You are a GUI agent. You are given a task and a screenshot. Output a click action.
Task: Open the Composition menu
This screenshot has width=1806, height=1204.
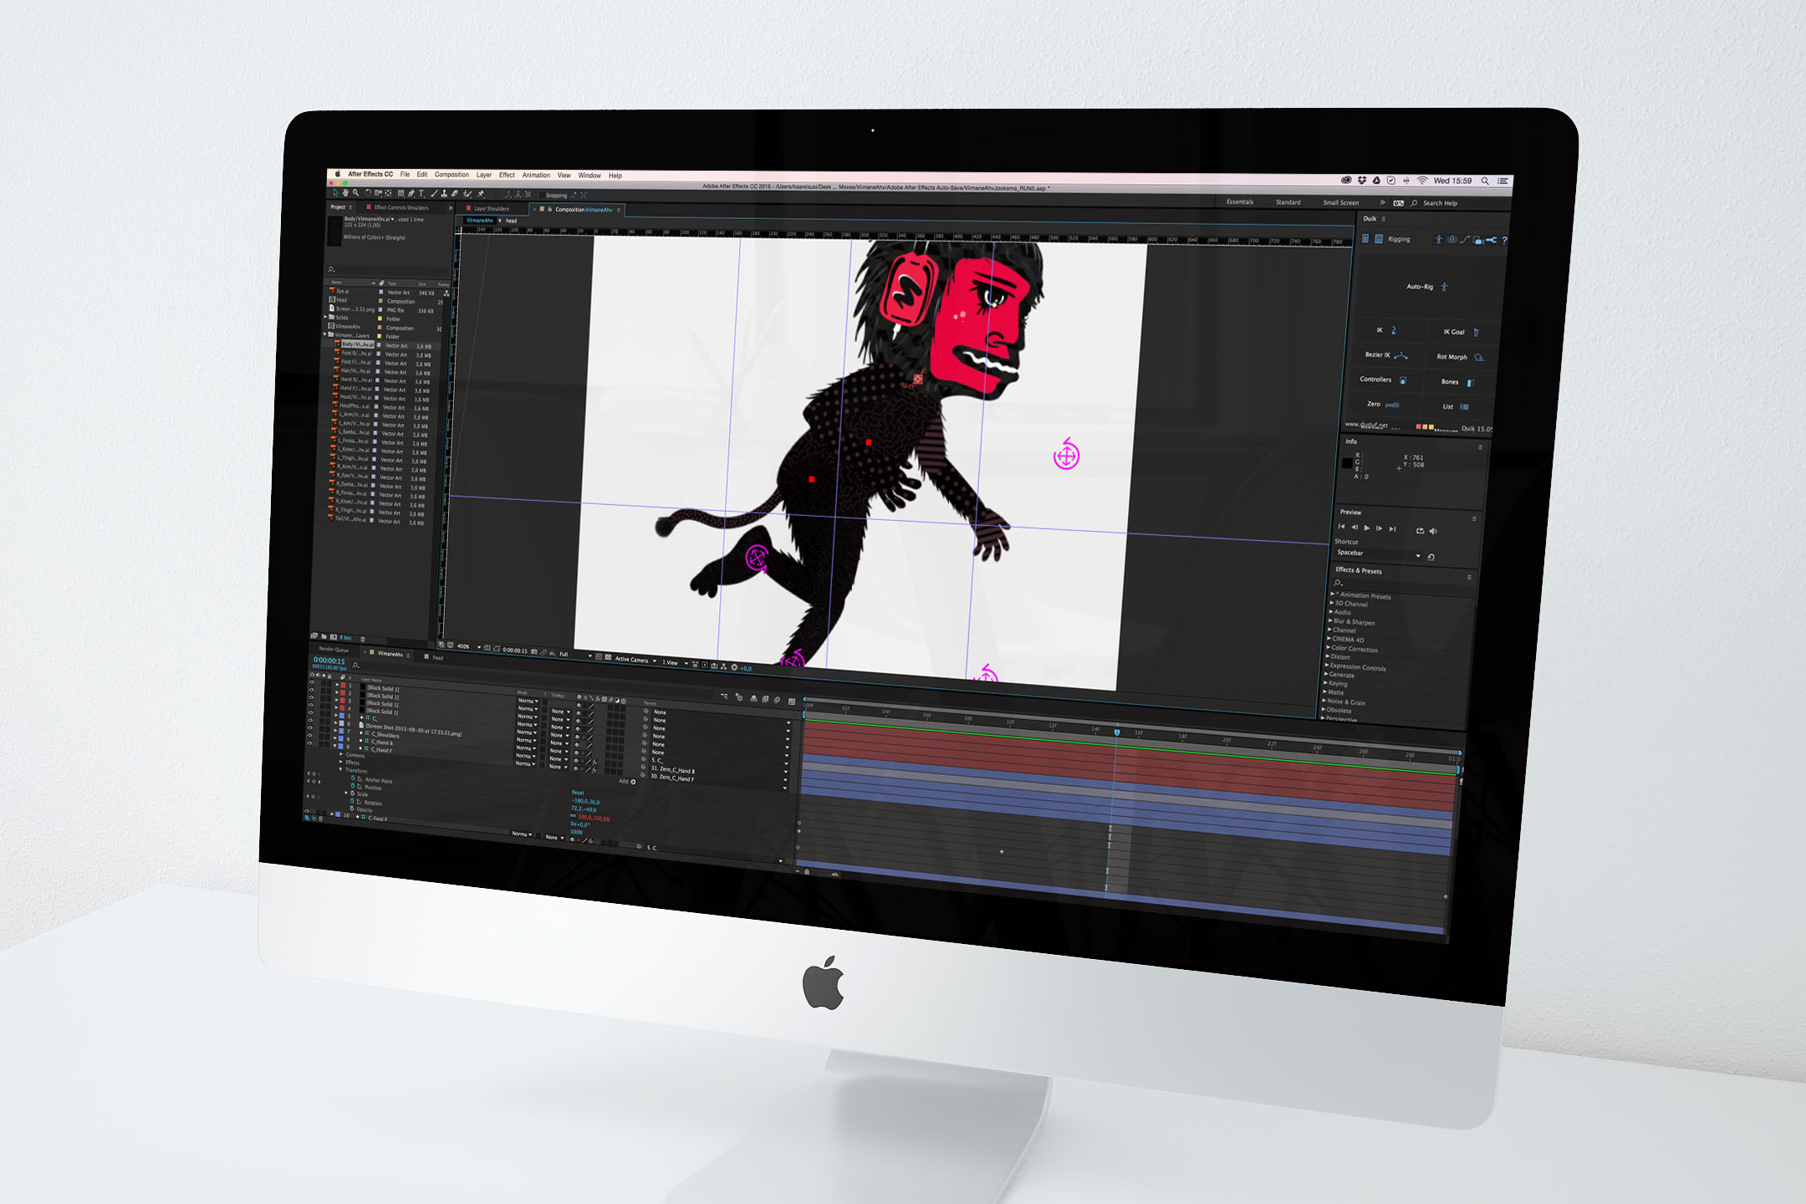(x=451, y=175)
